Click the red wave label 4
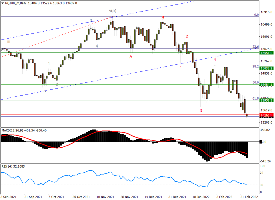The height and width of the screenshot is (200, 275). [215, 60]
